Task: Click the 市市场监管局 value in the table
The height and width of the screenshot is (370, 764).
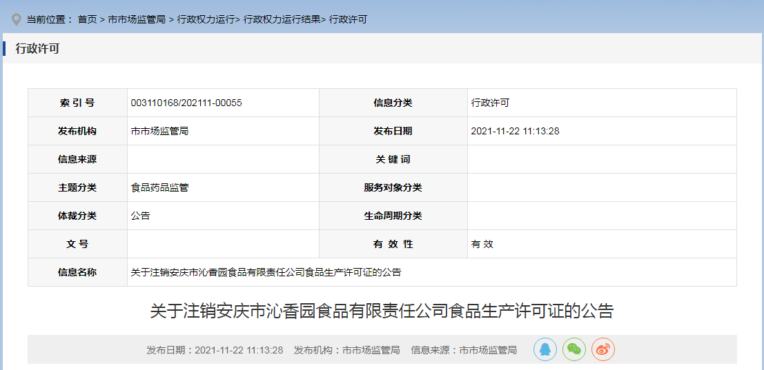Action: pyautogui.click(x=160, y=132)
